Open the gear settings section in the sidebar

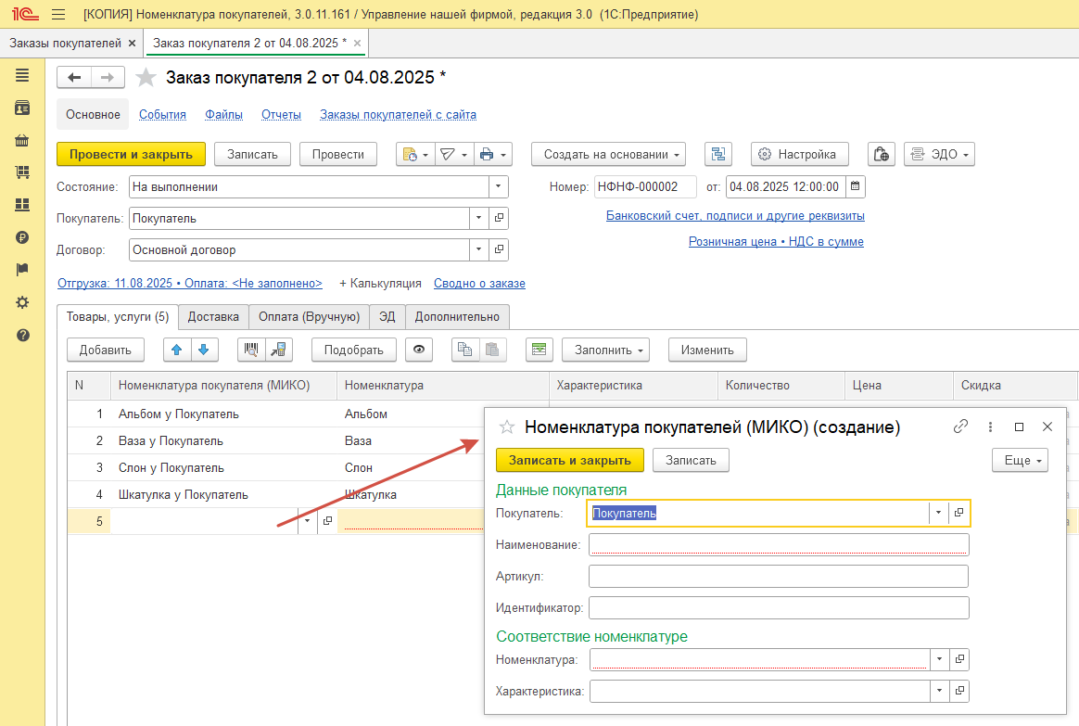click(22, 302)
